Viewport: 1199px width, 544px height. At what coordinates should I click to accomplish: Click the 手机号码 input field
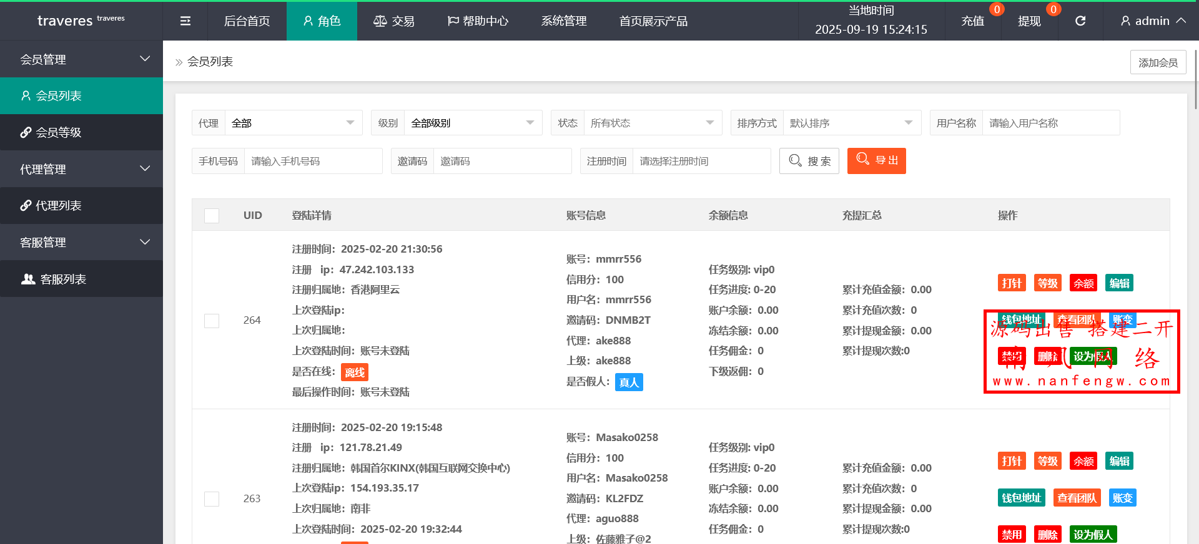(312, 161)
